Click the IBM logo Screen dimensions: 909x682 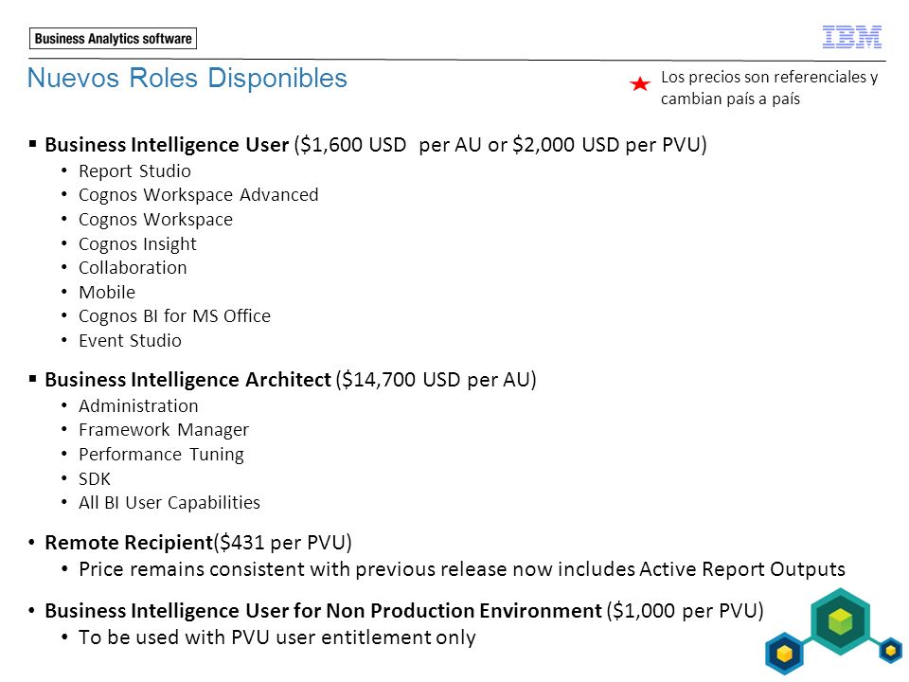[x=851, y=37]
